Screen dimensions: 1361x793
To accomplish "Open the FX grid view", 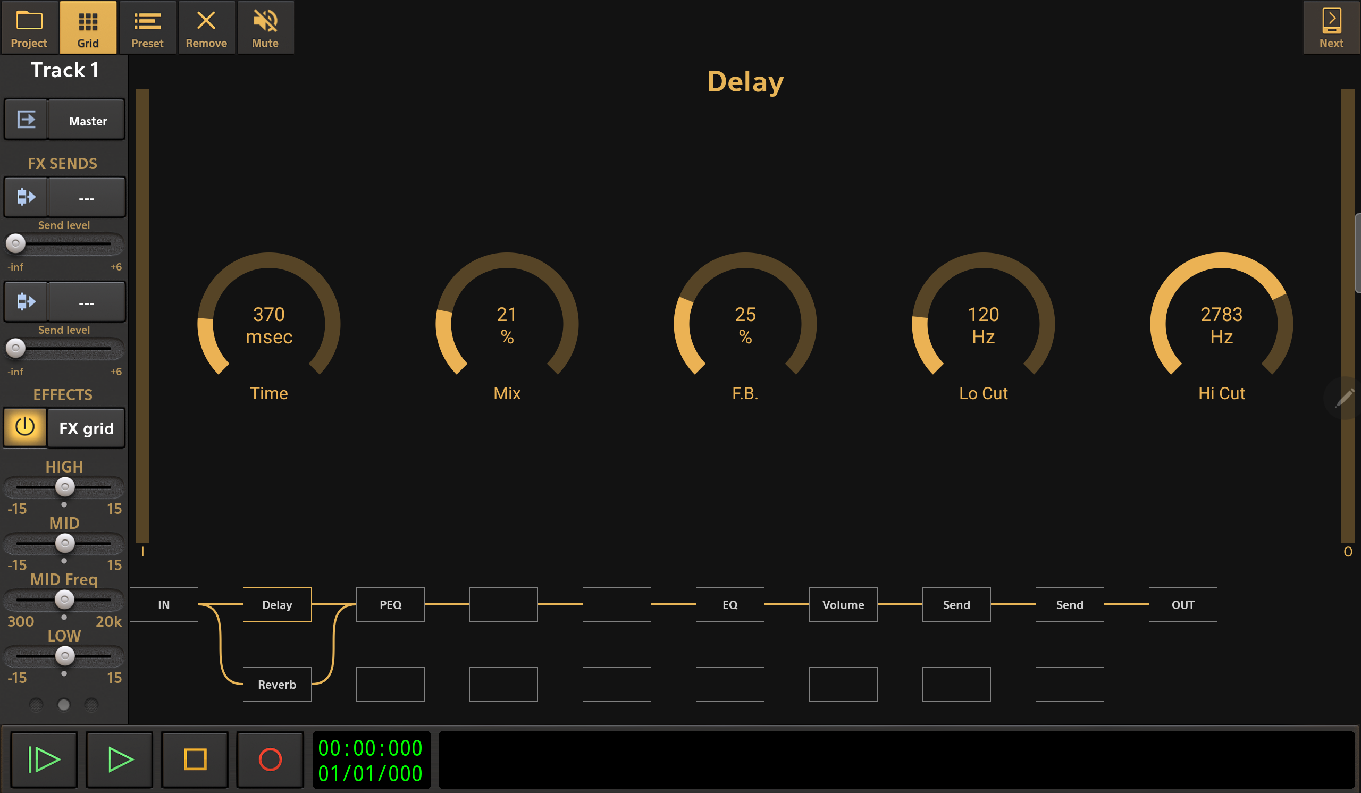I will point(86,427).
